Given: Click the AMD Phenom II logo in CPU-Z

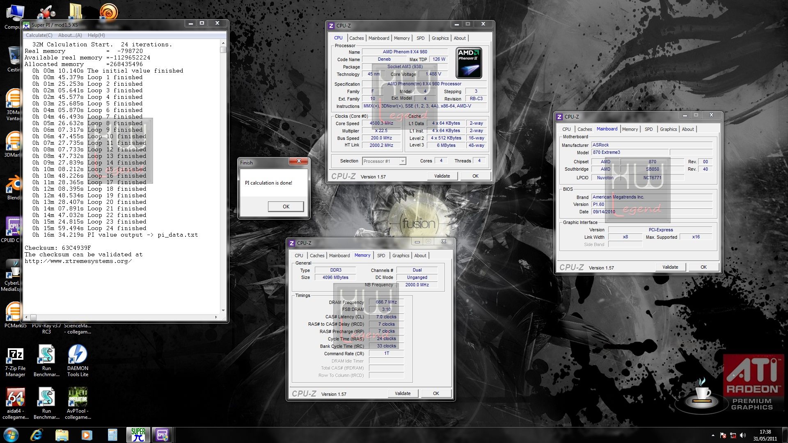Looking at the screenshot, I should click(469, 63).
